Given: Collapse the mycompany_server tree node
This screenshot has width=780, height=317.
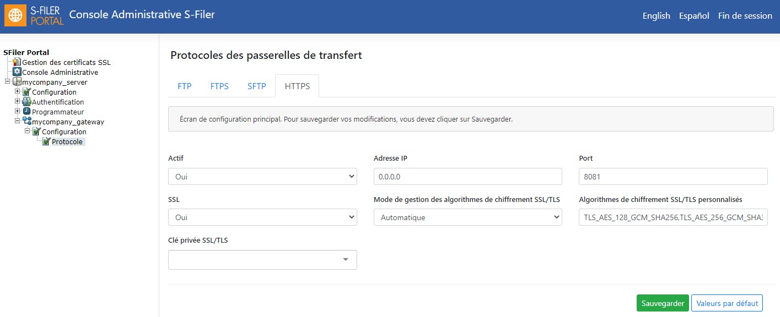Looking at the screenshot, I should (x=7, y=81).
